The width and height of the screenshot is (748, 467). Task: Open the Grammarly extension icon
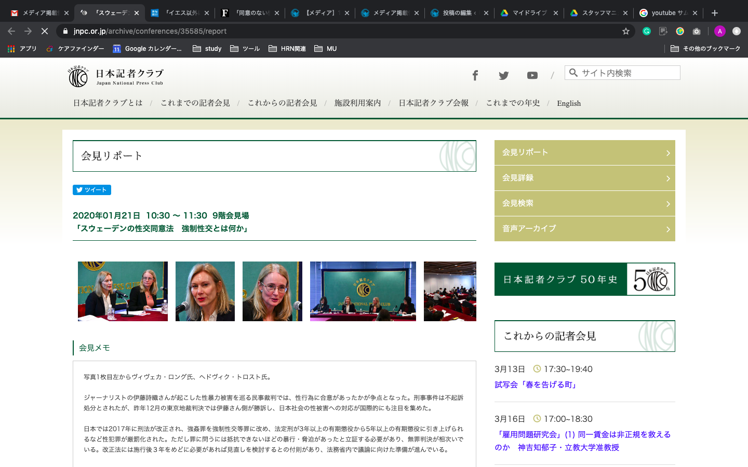[647, 31]
